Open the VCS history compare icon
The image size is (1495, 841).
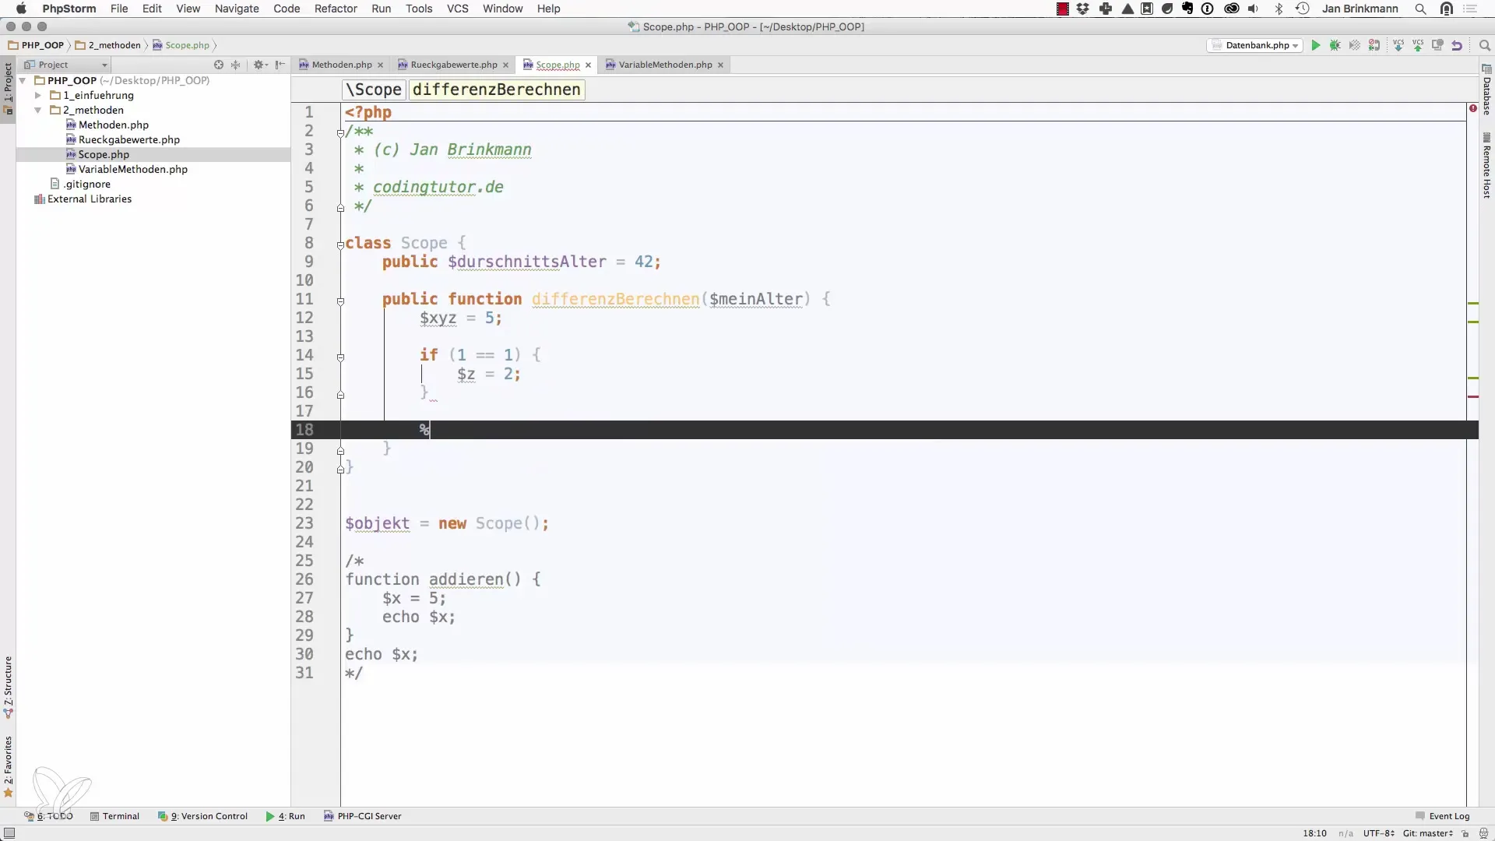coord(1437,45)
